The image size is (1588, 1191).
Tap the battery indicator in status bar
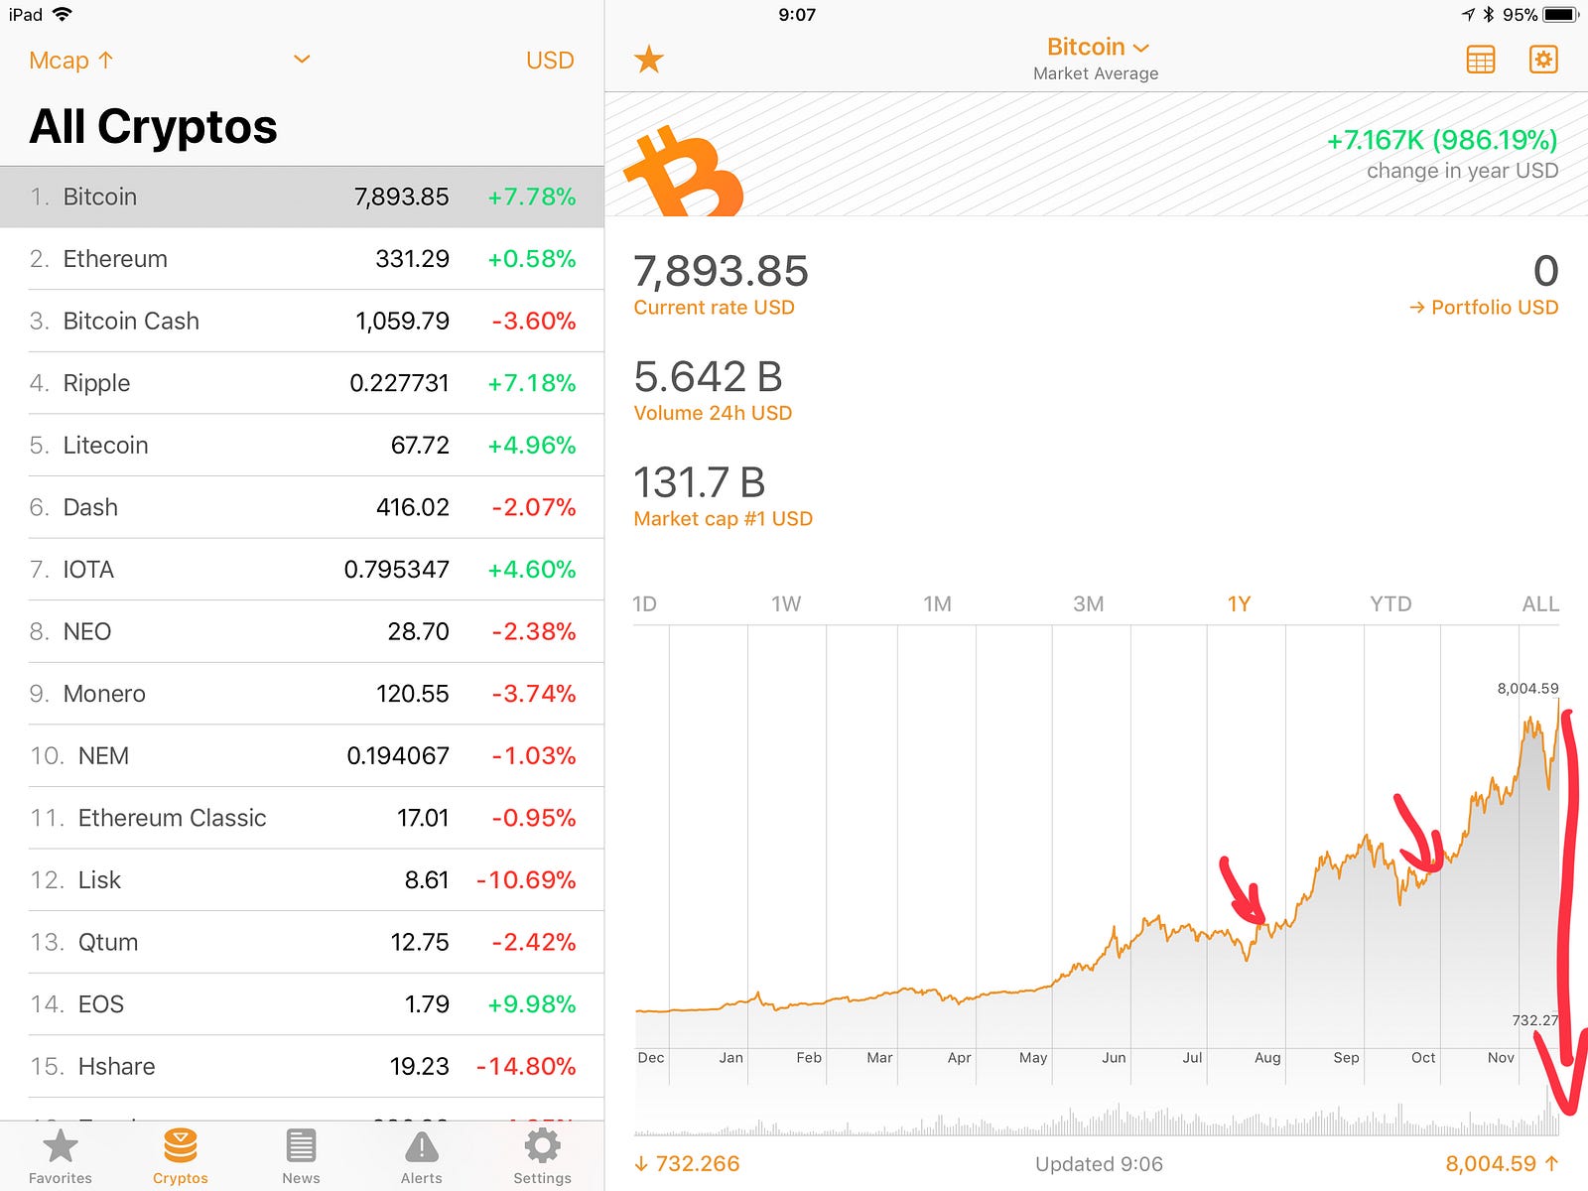click(1561, 15)
